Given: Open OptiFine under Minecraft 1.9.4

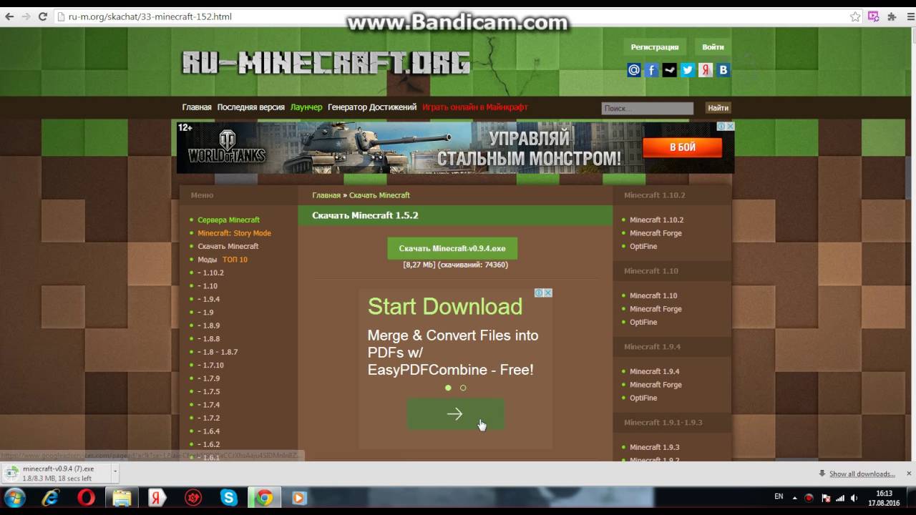Looking at the screenshot, I should point(643,398).
